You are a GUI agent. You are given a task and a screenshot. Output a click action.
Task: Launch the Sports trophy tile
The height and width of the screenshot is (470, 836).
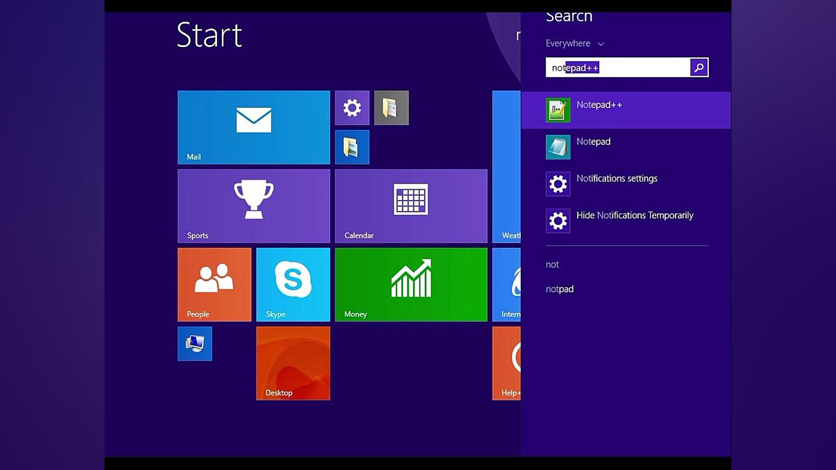(254, 206)
